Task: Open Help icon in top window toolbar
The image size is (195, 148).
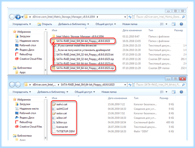Action: click(181, 24)
